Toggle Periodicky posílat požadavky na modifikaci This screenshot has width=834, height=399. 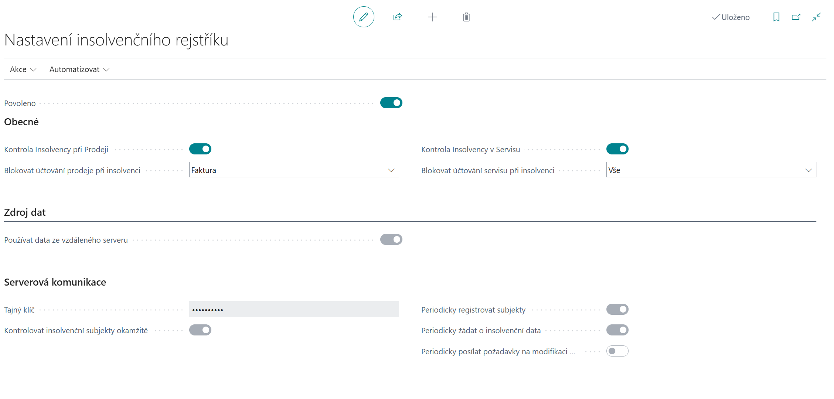617,351
